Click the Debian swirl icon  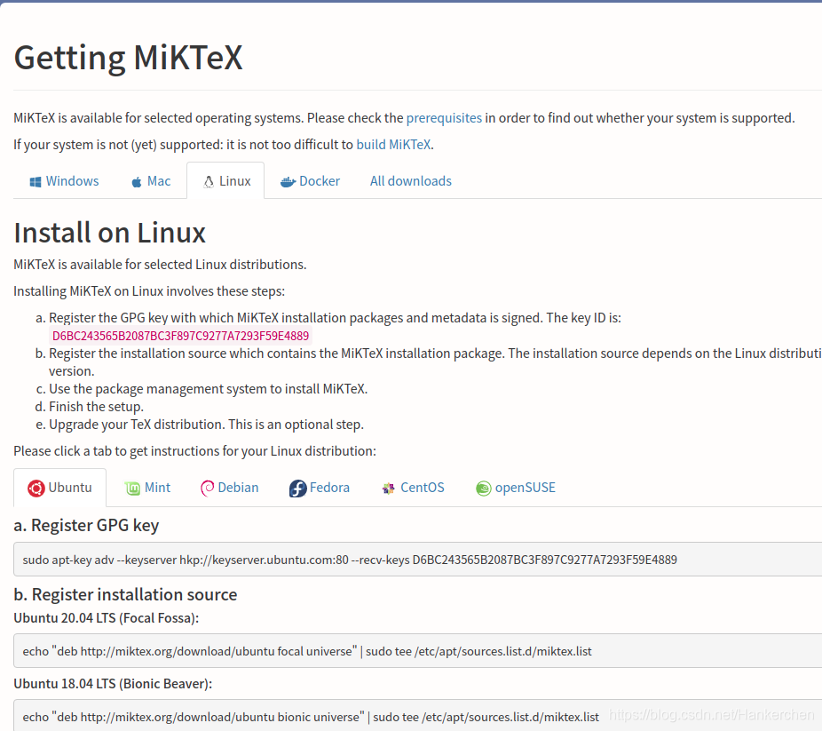(207, 489)
